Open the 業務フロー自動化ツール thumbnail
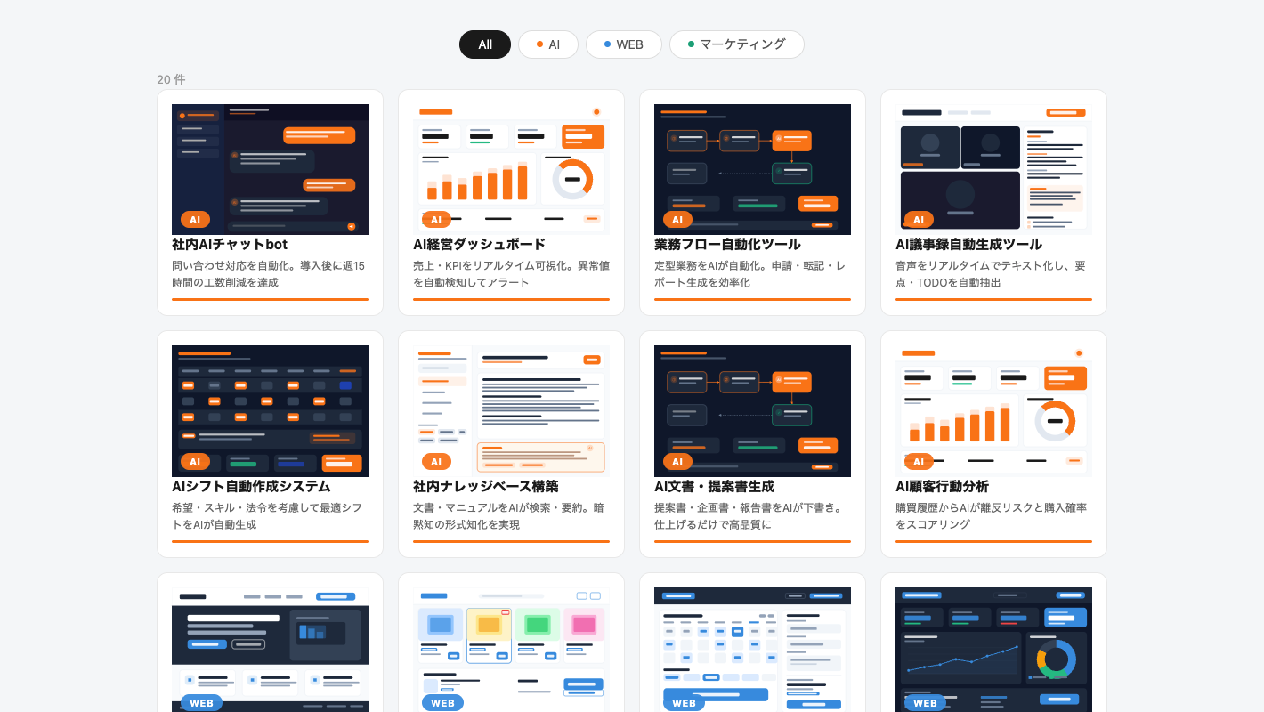 point(752,169)
